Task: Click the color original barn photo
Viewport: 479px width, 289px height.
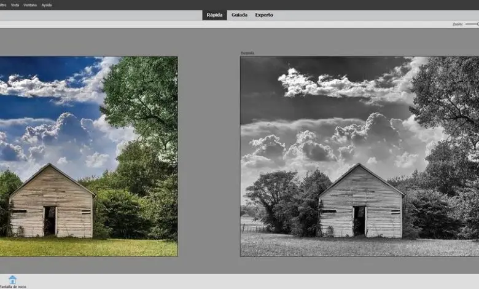Action: coord(88,156)
